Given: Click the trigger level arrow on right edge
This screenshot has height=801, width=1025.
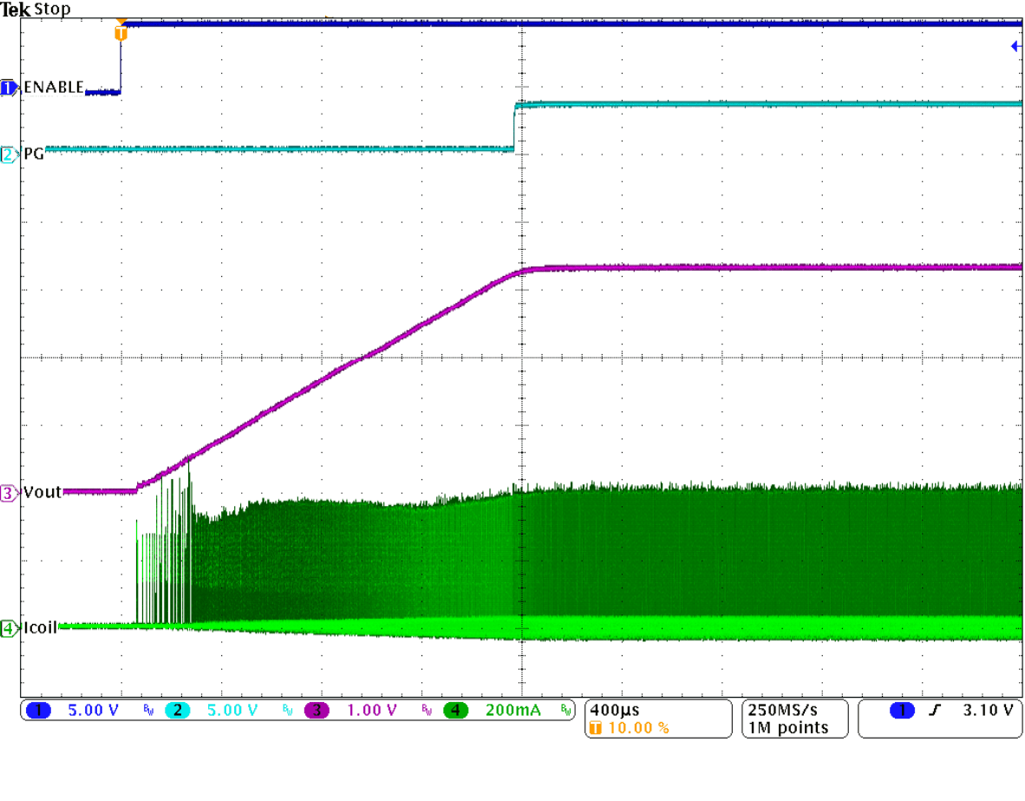Looking at the screenshot, I should (x=1016, y=46).
